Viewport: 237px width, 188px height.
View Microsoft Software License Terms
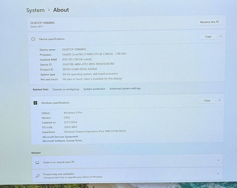pyautogui.click(x=62, y=141)
